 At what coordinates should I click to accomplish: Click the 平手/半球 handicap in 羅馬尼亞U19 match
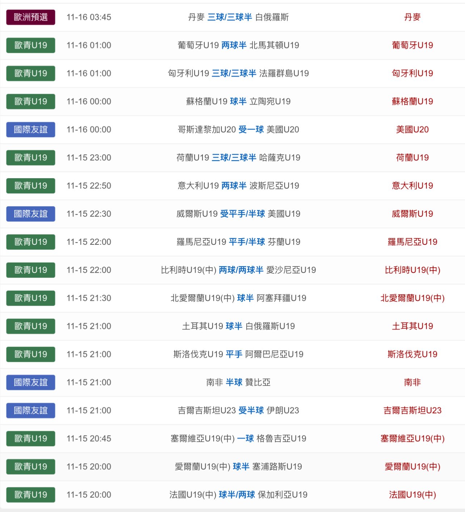(247, 242)
